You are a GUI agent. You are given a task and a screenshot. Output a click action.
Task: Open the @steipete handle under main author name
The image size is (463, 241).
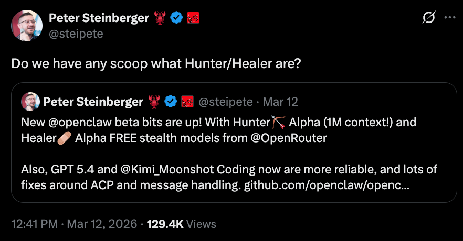(x=76, y=34)
